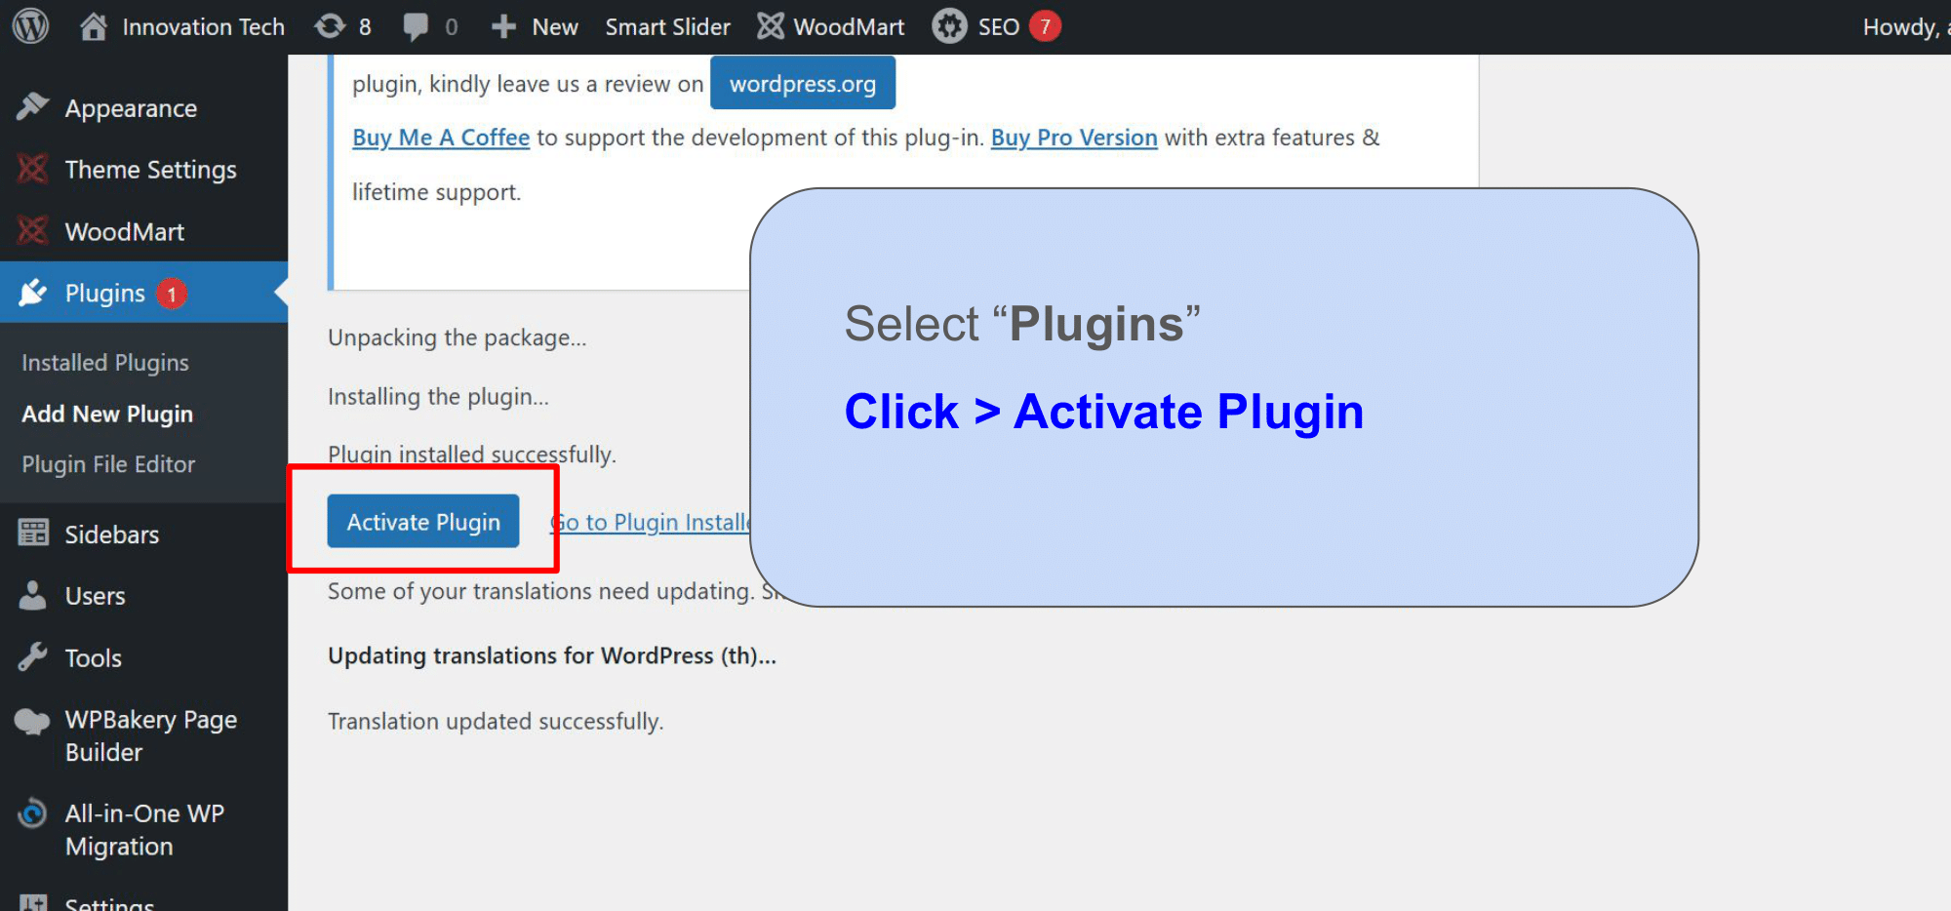
Task: Open Installed Plugins submenu item
Action: pos(105,363)
